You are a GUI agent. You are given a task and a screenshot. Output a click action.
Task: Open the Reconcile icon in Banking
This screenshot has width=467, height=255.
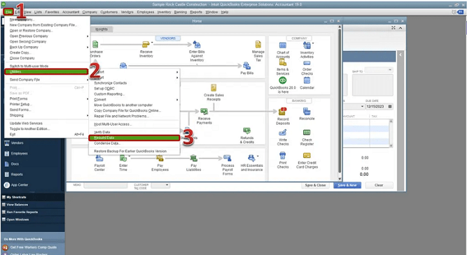pyautogui.click(x=307, y=111)
